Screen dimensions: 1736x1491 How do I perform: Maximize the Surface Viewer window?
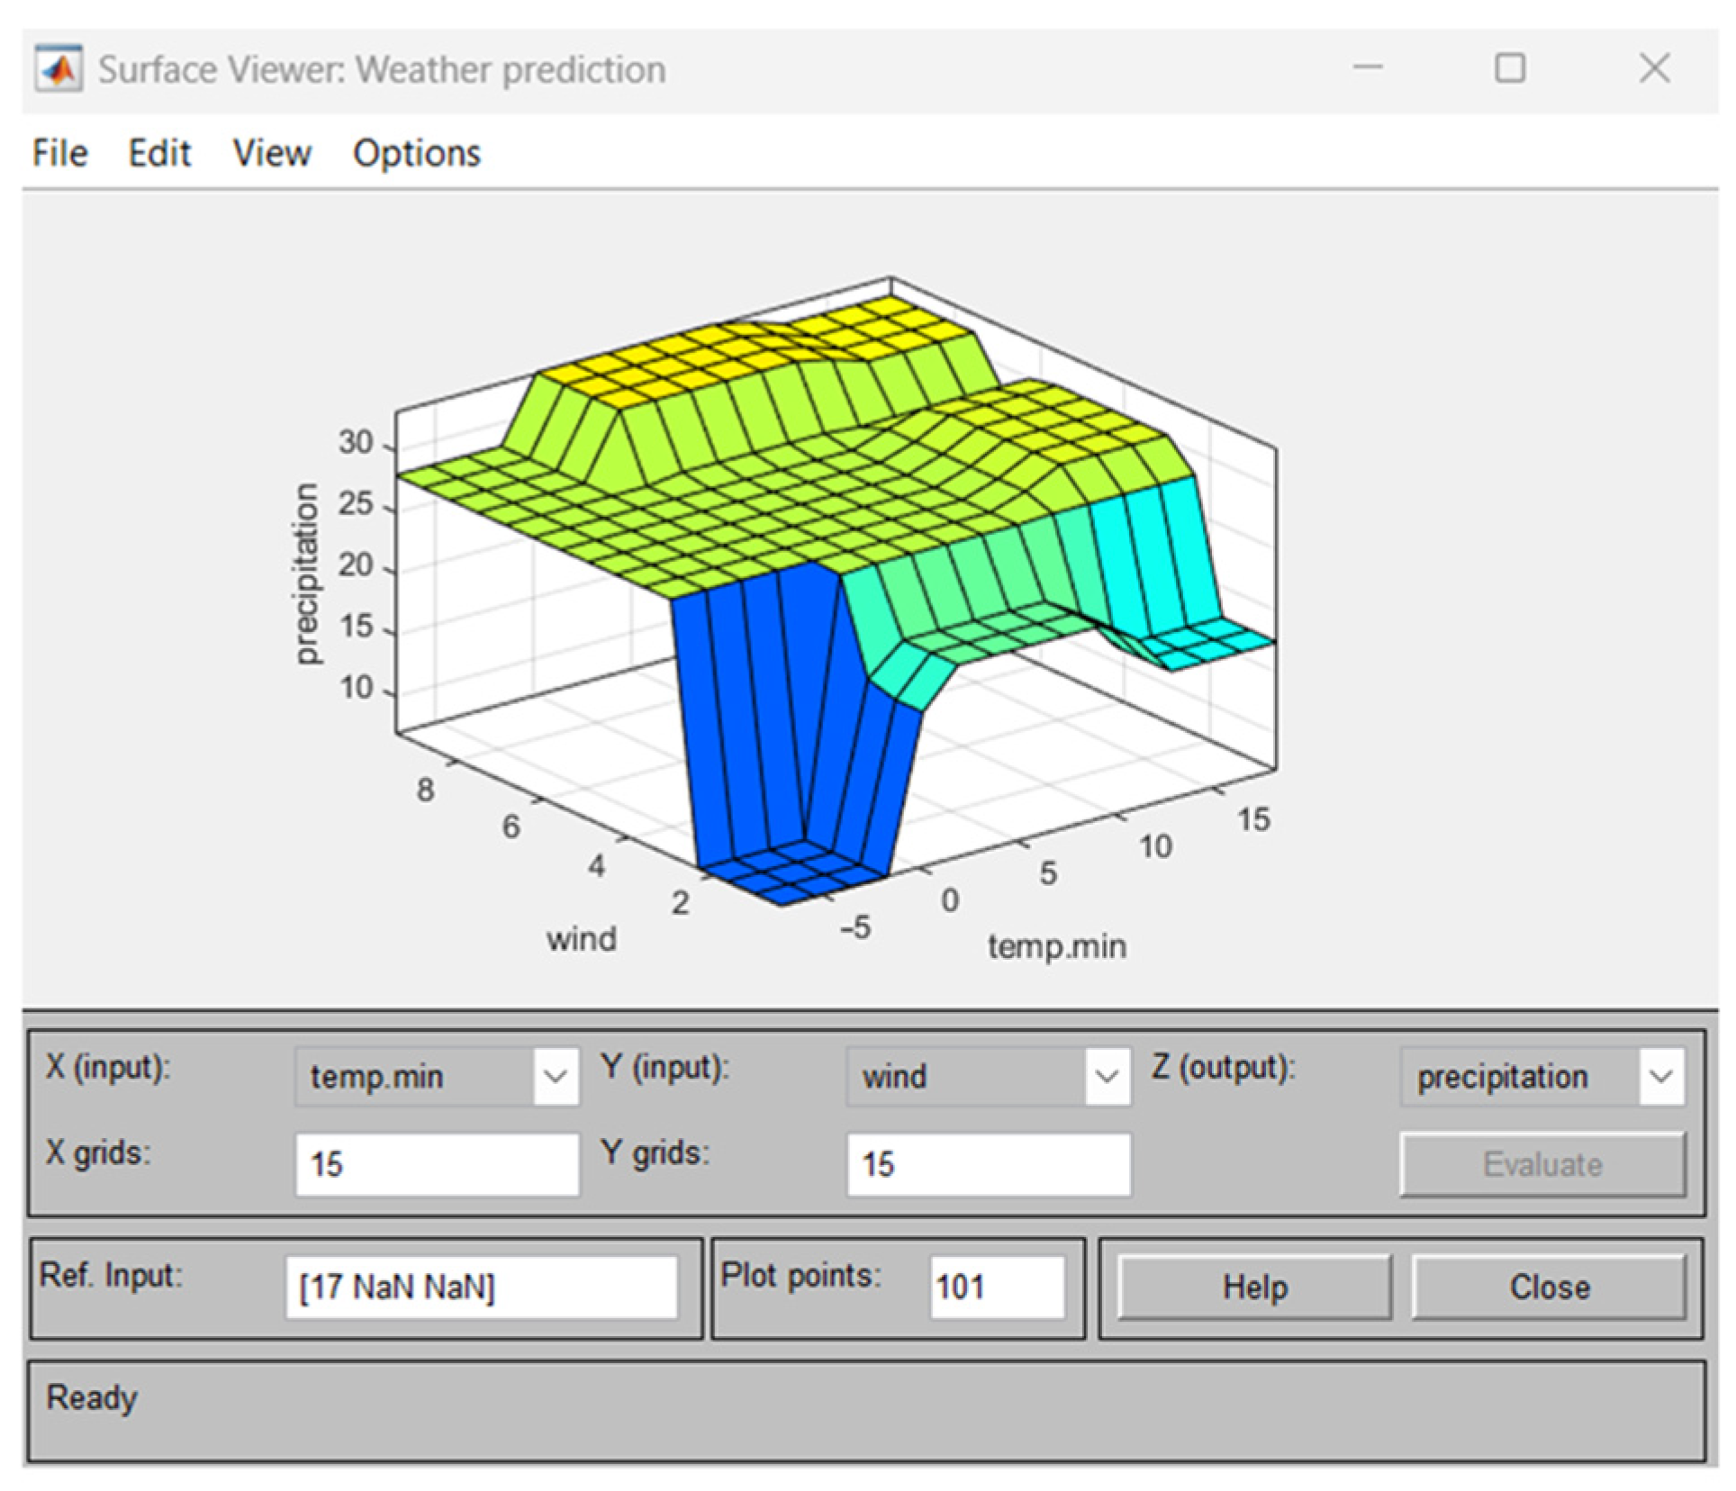coord(1510,68)
